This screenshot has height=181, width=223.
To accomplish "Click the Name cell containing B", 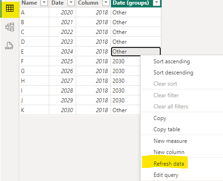I will [x=34, y=22].
